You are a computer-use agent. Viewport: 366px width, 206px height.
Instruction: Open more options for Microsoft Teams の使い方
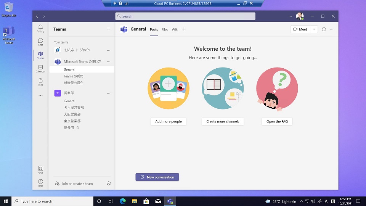(x=109, y=62)
